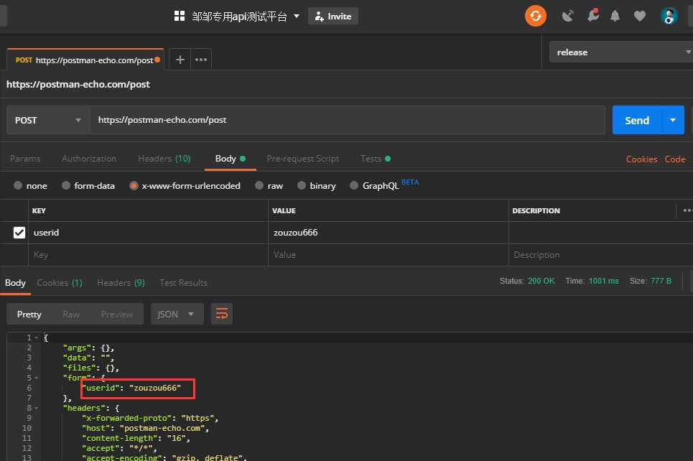Open the JSON format dropdown

[177, 314]
